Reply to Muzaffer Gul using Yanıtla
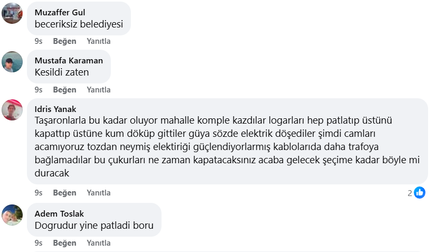 point(99,41)
